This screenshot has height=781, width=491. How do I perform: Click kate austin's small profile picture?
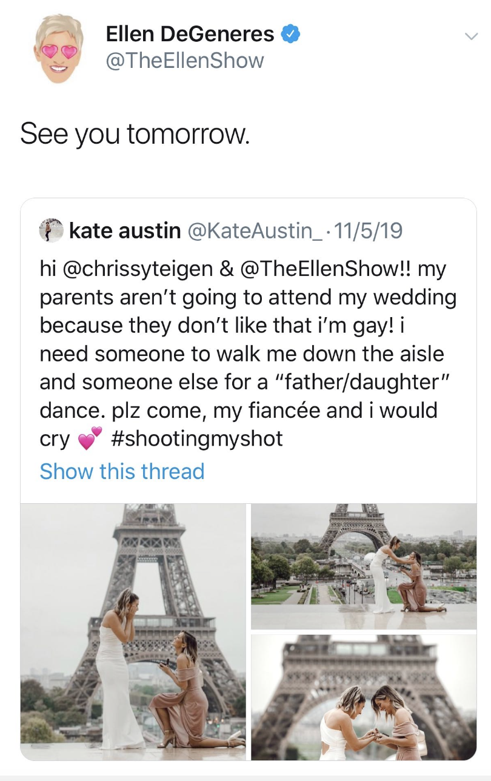[x=52, y=230]
